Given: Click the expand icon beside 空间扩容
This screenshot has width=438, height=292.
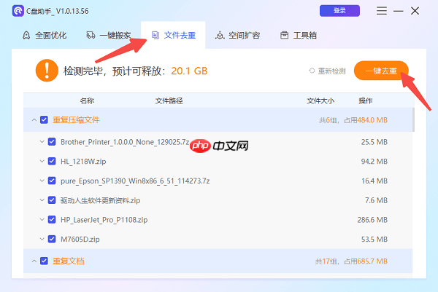Looking at the screenshot, I should [x=220, y=36].
